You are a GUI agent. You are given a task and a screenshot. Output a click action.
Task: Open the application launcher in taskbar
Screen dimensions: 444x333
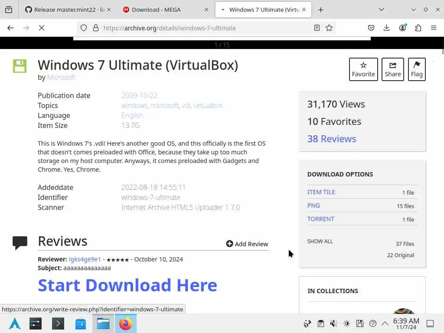click(x=14, y=323)
